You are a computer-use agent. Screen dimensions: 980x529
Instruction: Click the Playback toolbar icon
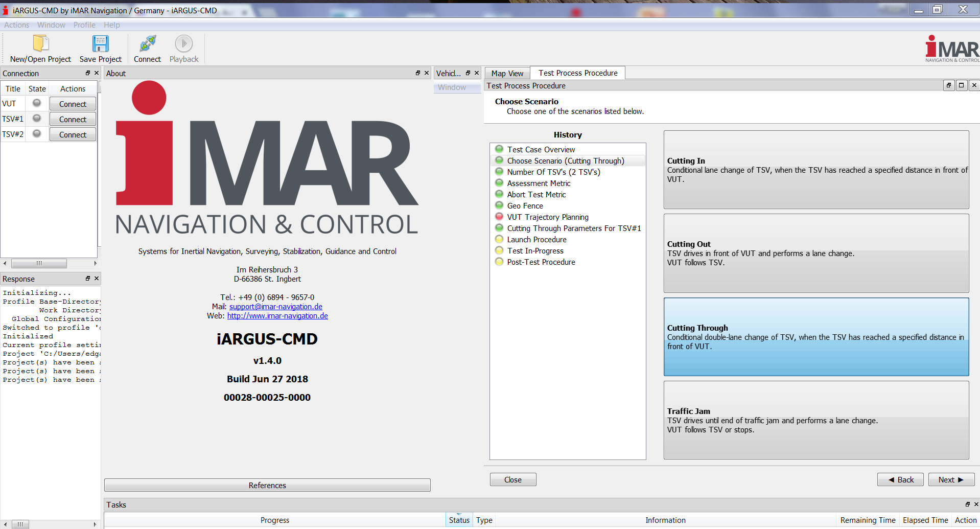click(x=184, y=44)
